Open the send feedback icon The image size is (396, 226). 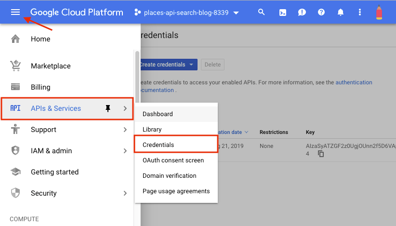302,12
